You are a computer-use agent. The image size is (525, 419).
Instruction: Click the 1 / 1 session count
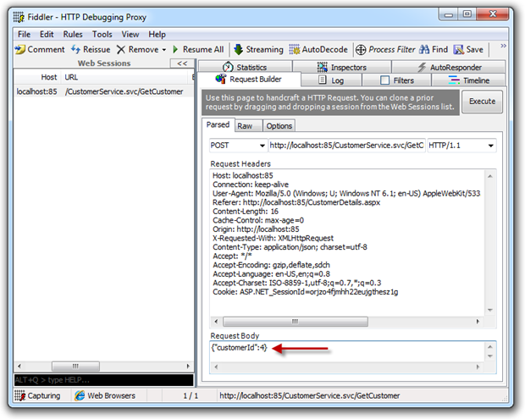tap(191, 396)
